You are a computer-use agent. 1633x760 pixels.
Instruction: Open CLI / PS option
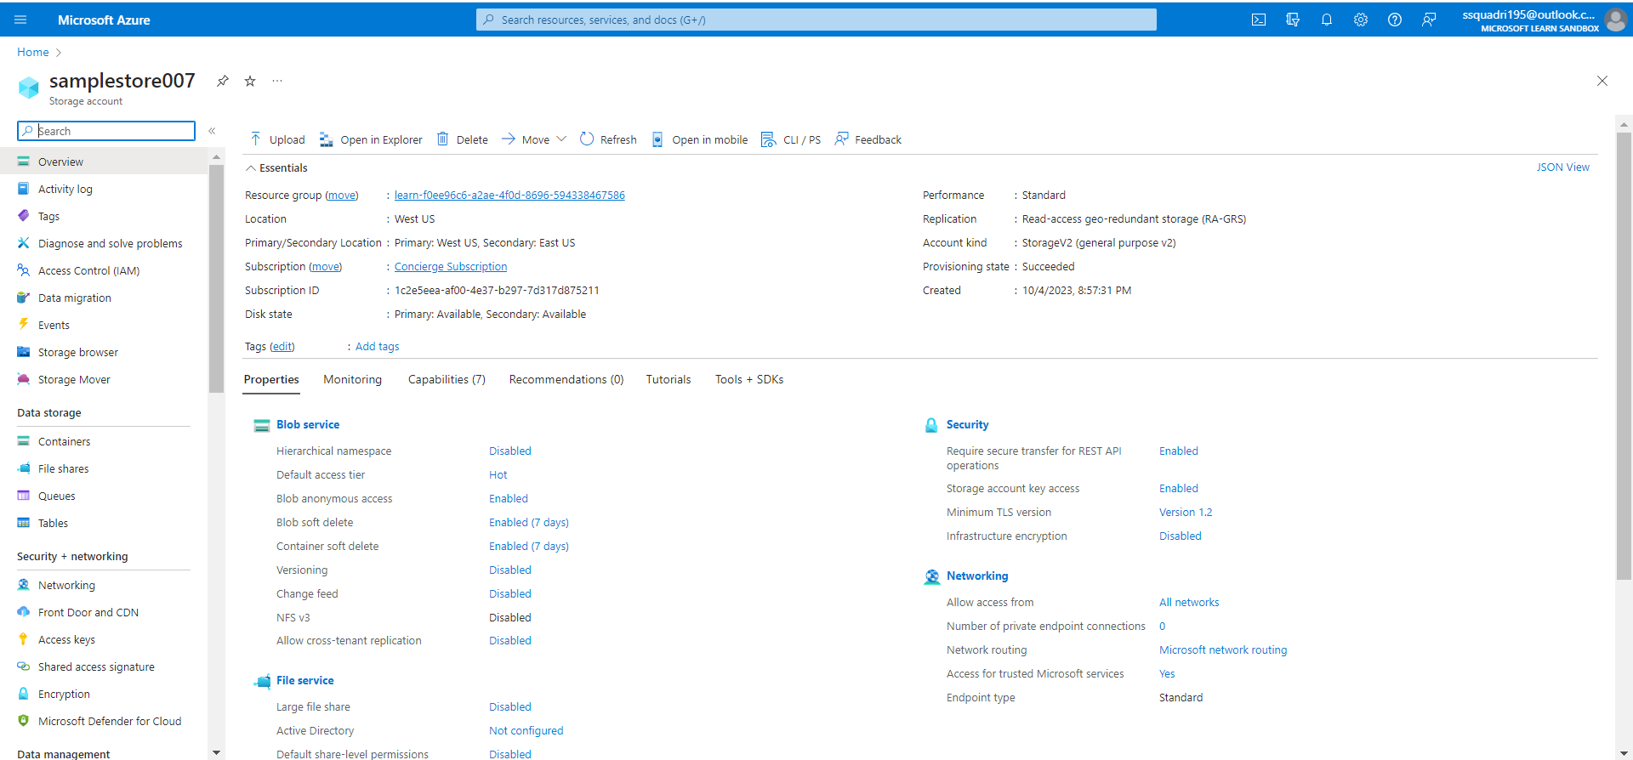pos(791,139)
